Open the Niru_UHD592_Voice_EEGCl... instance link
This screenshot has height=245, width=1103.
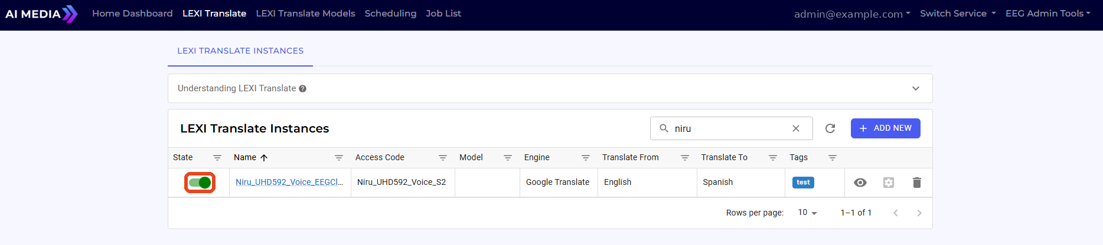pyautogui.click(x=289, y=182)
